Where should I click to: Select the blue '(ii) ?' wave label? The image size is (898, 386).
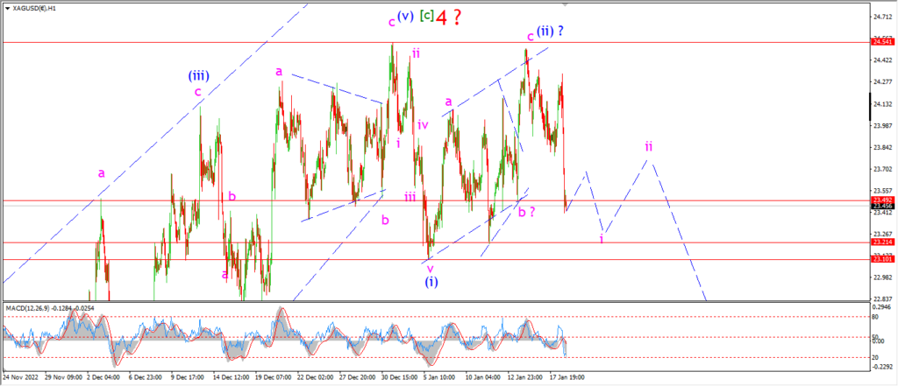[x=550, y=31]
